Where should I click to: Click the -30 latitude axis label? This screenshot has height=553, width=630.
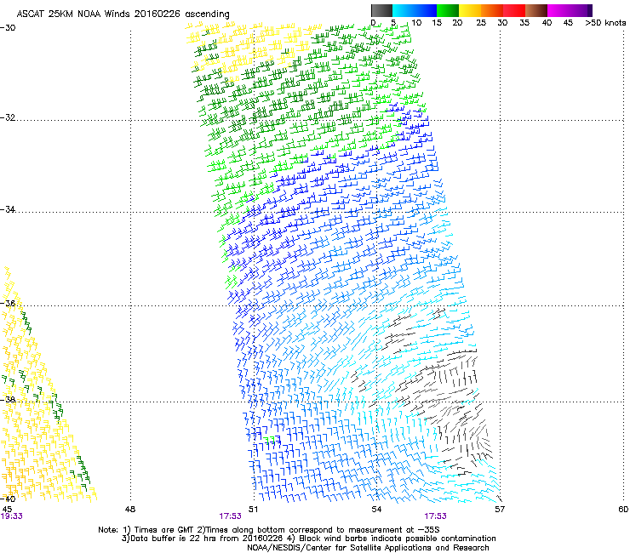tap(8, 28)
